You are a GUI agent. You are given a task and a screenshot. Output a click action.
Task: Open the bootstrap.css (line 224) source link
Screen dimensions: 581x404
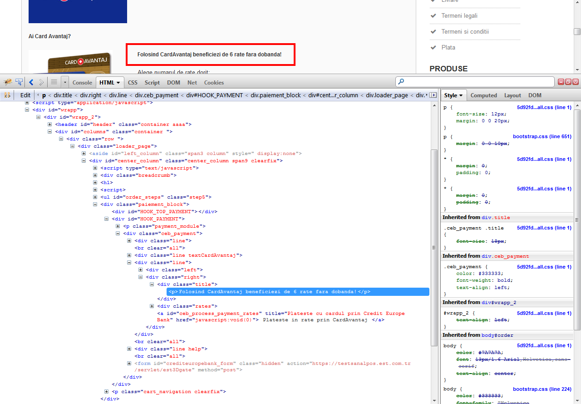(542, 389)
